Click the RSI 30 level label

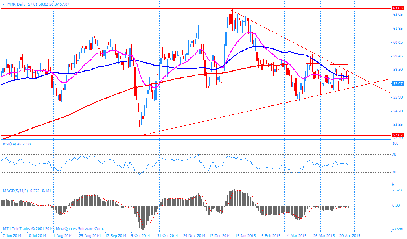(x=394, y=172)
